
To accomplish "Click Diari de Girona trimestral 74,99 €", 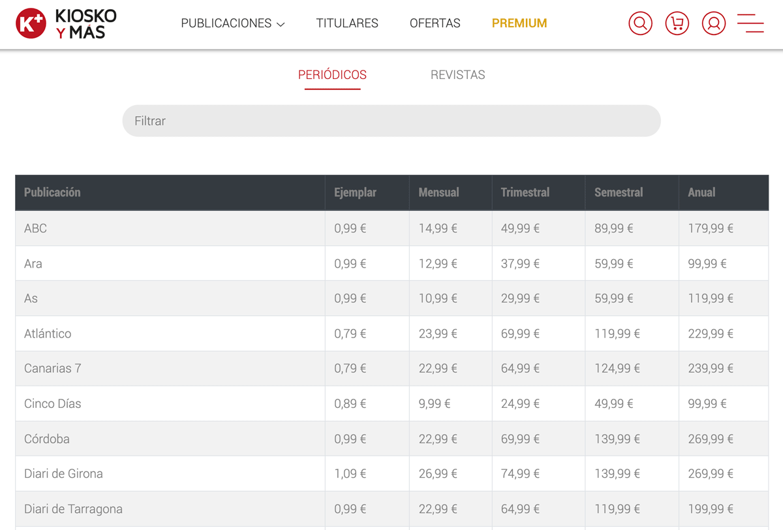I will 520,473.
